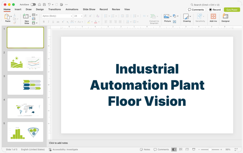Click the Cut scissors icon
Screen dimensions: 243x153
point(15,15)
